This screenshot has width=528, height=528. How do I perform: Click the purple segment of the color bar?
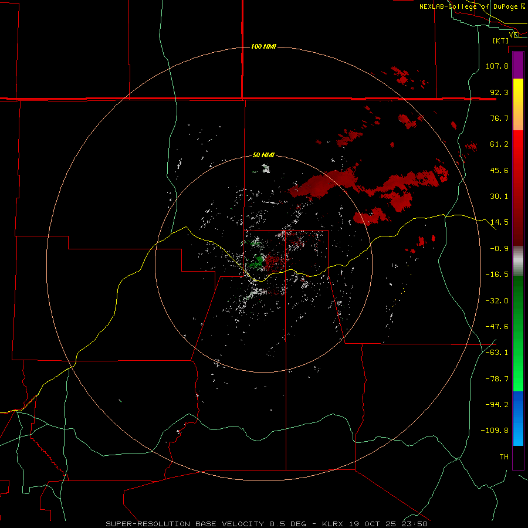coord(518,66)
